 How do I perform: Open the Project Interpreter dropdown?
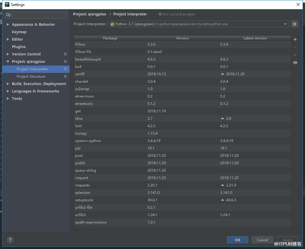point(285,24)
